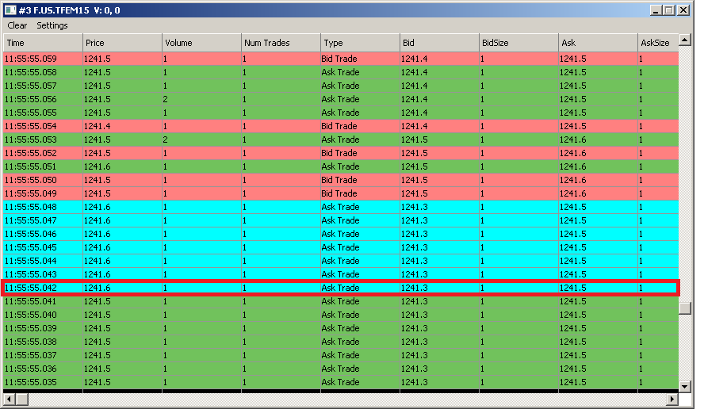Screen dimensions: 704x409
Task: Open the Settings menu
Action: [52, 25]
